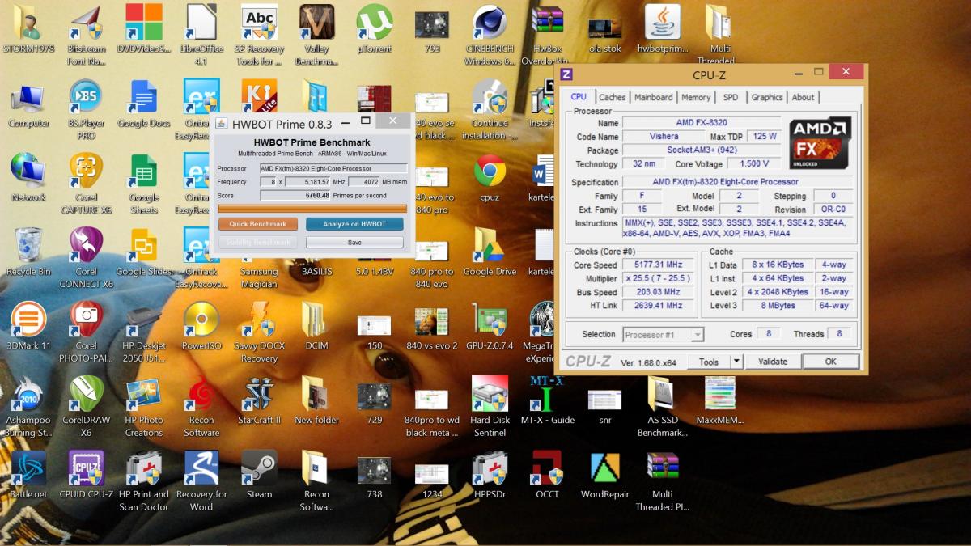Select the Google Slides desktop icon

coord(143,252)
